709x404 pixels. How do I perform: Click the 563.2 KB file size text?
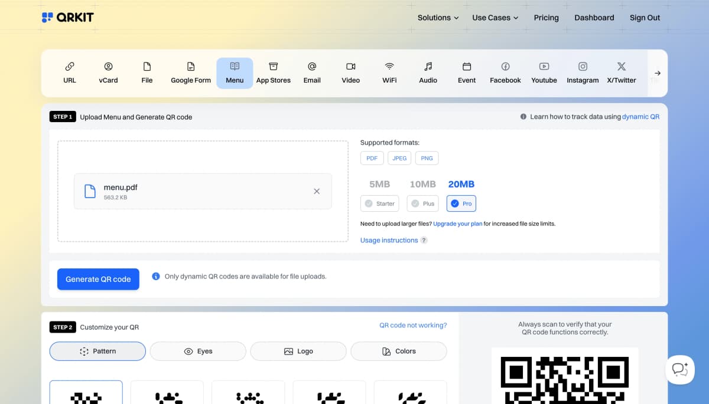[115, 198]
